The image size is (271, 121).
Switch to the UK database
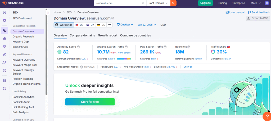click(91, 25)
